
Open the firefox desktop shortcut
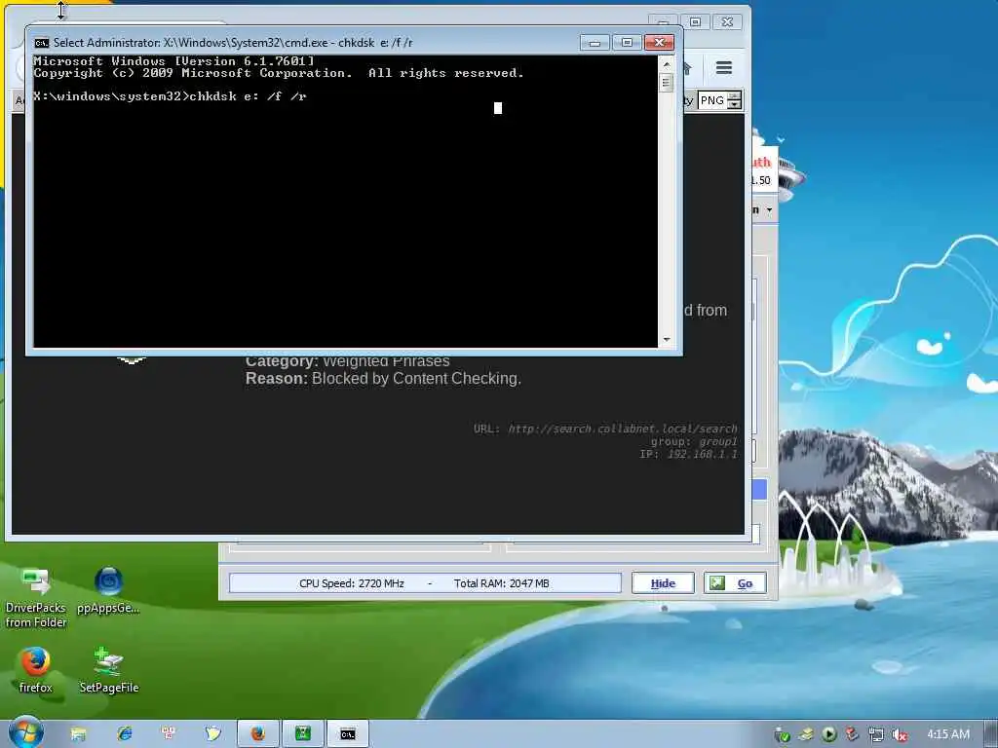point(36,670)
